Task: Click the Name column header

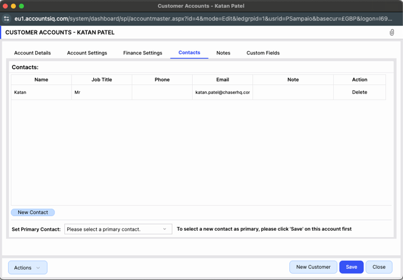Action: [x=42, y=80]
